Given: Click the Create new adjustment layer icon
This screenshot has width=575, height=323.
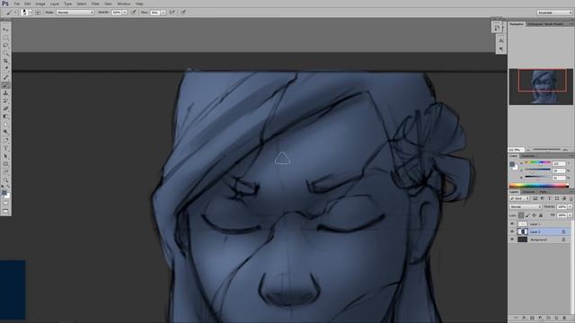Looking at the screenshot, I should pyautogui.click(x=540, y=319).
